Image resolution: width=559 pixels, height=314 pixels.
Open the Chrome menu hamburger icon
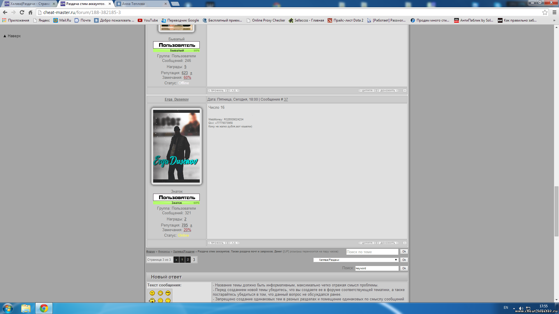click(x=554, y=12)
